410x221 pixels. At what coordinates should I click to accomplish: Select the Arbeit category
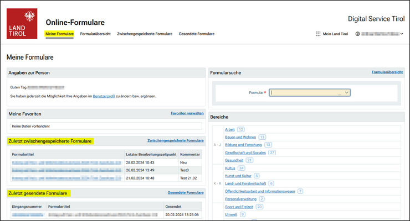pos(229,129)
